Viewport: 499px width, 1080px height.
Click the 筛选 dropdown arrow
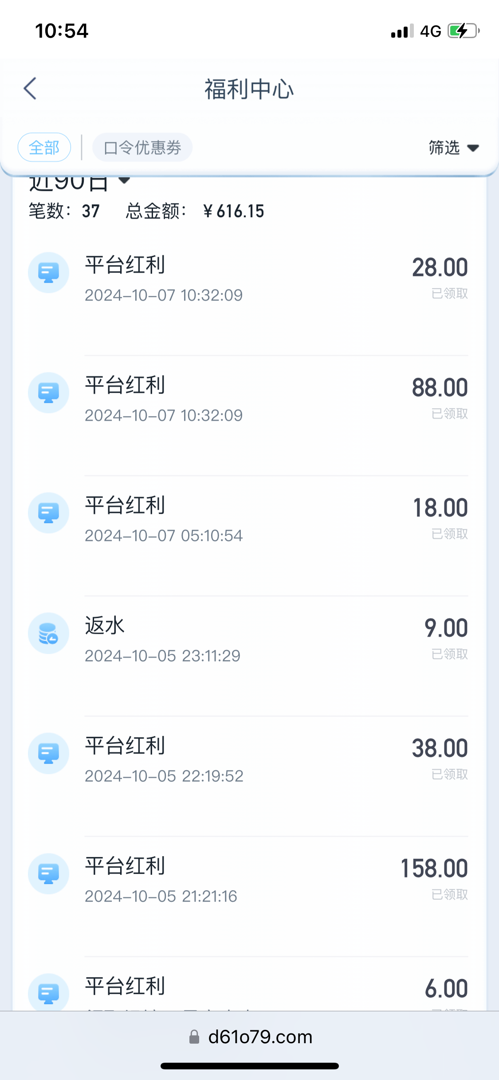click(x=473, y=148)
